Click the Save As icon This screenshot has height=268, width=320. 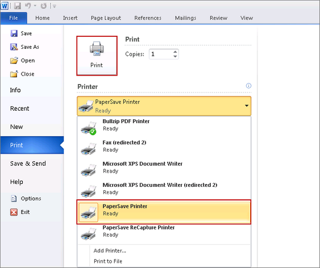coord(14,47)
